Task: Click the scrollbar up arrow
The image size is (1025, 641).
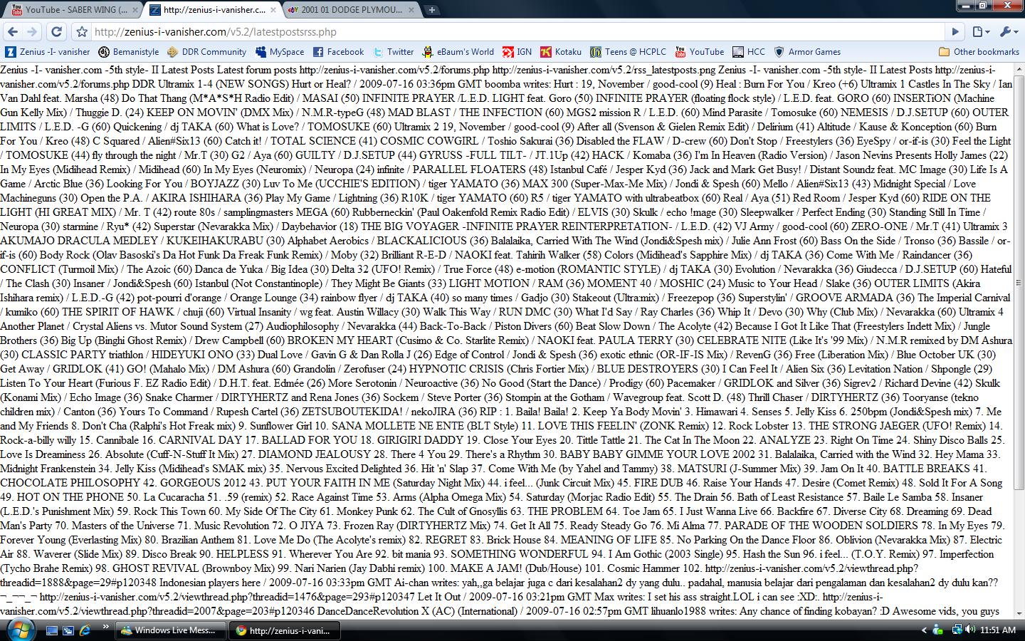Action: tap(1019, 68)
